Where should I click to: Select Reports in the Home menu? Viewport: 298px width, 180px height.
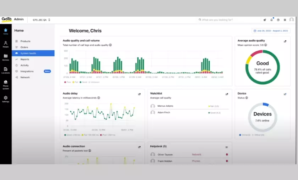tap(25, 59)
